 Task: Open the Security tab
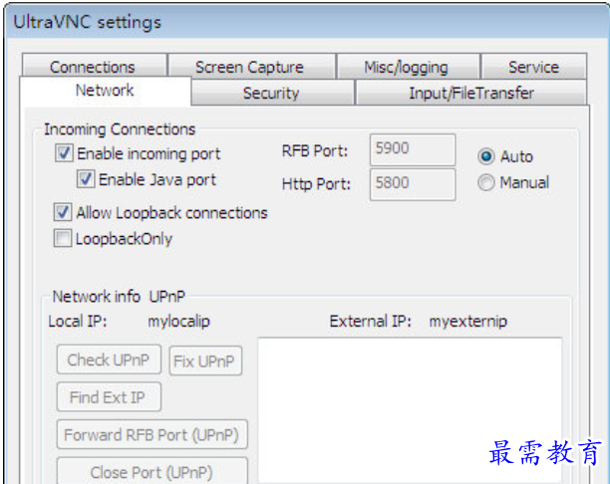[271, 93]
